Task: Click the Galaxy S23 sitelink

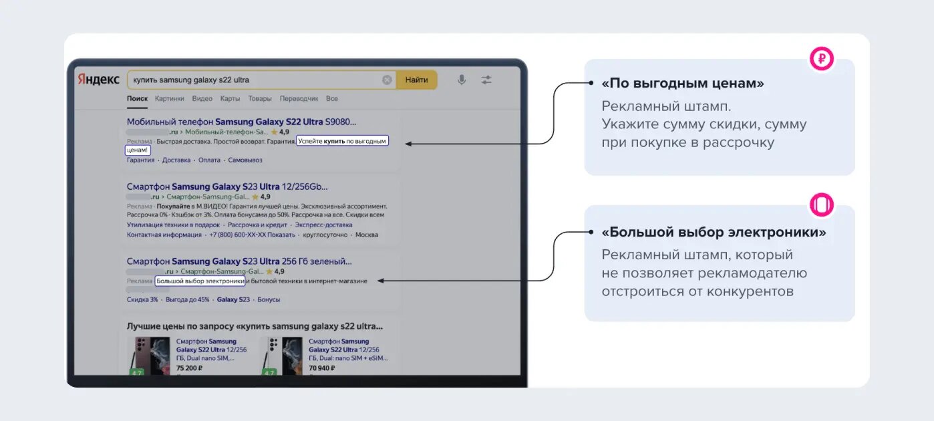Action: 233,300
